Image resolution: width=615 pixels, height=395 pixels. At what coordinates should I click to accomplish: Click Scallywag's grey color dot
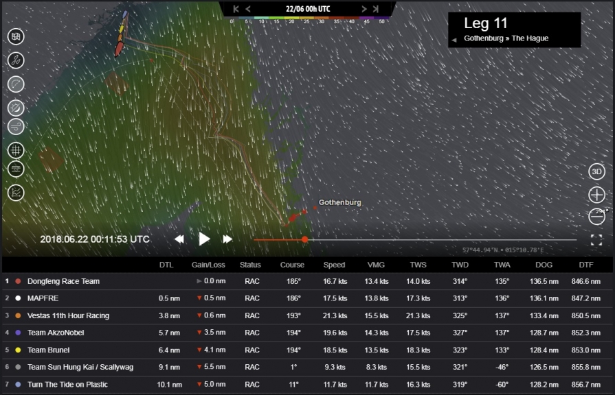tap(18, 367)
